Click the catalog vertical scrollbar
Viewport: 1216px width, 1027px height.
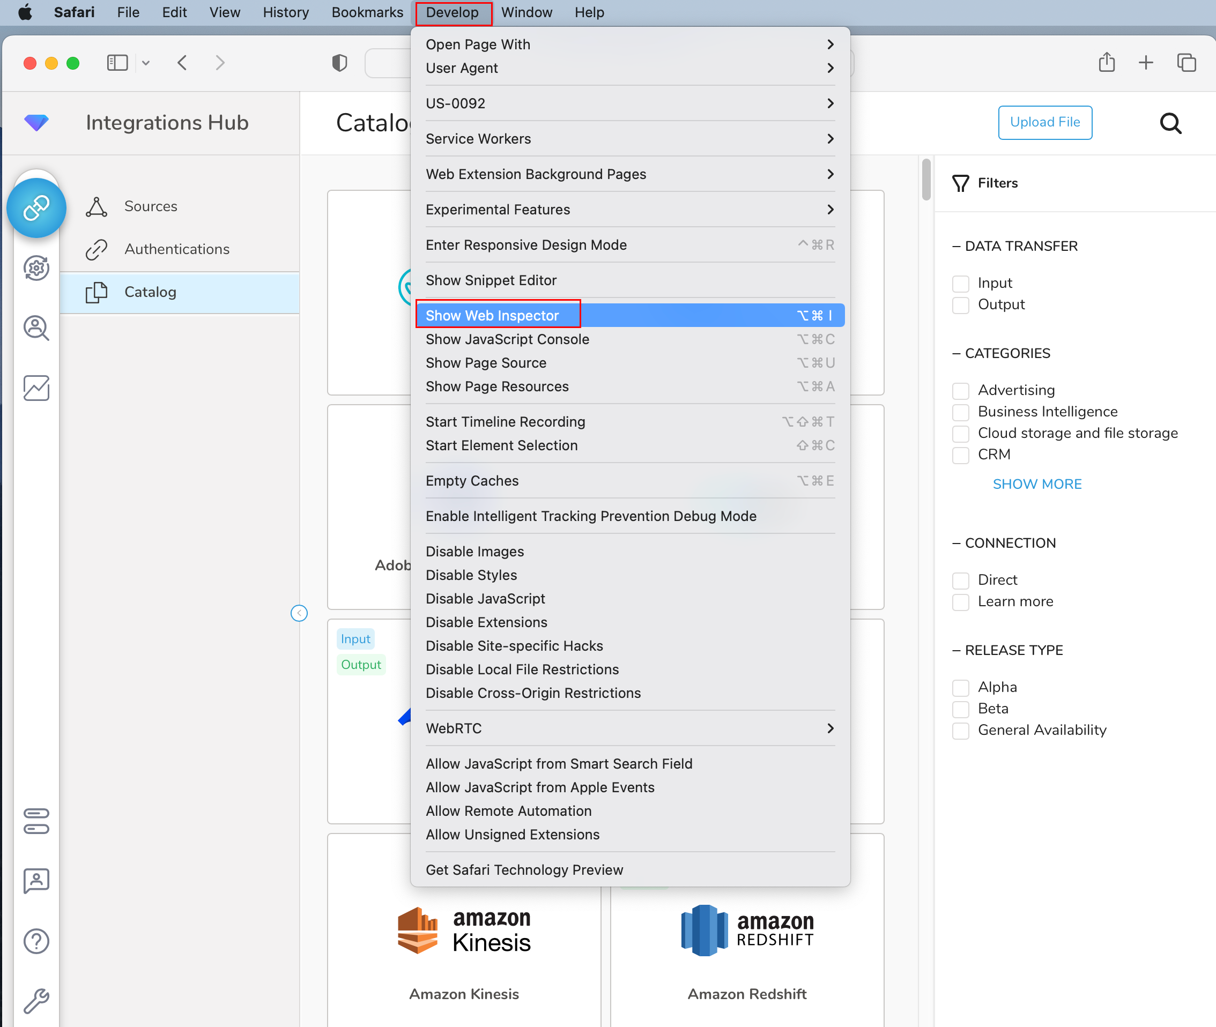926,180
